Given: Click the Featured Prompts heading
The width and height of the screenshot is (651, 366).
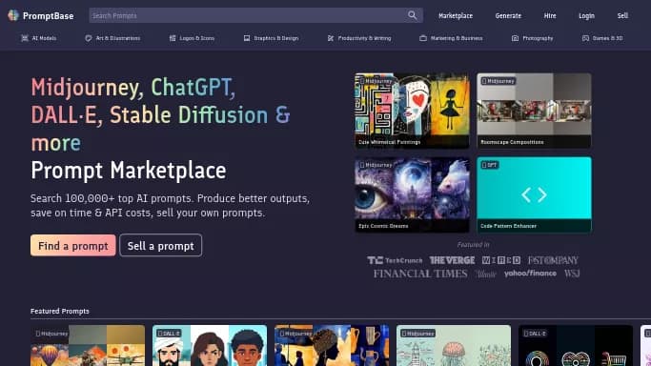Looking at the screenshot, I should [60, 311].
